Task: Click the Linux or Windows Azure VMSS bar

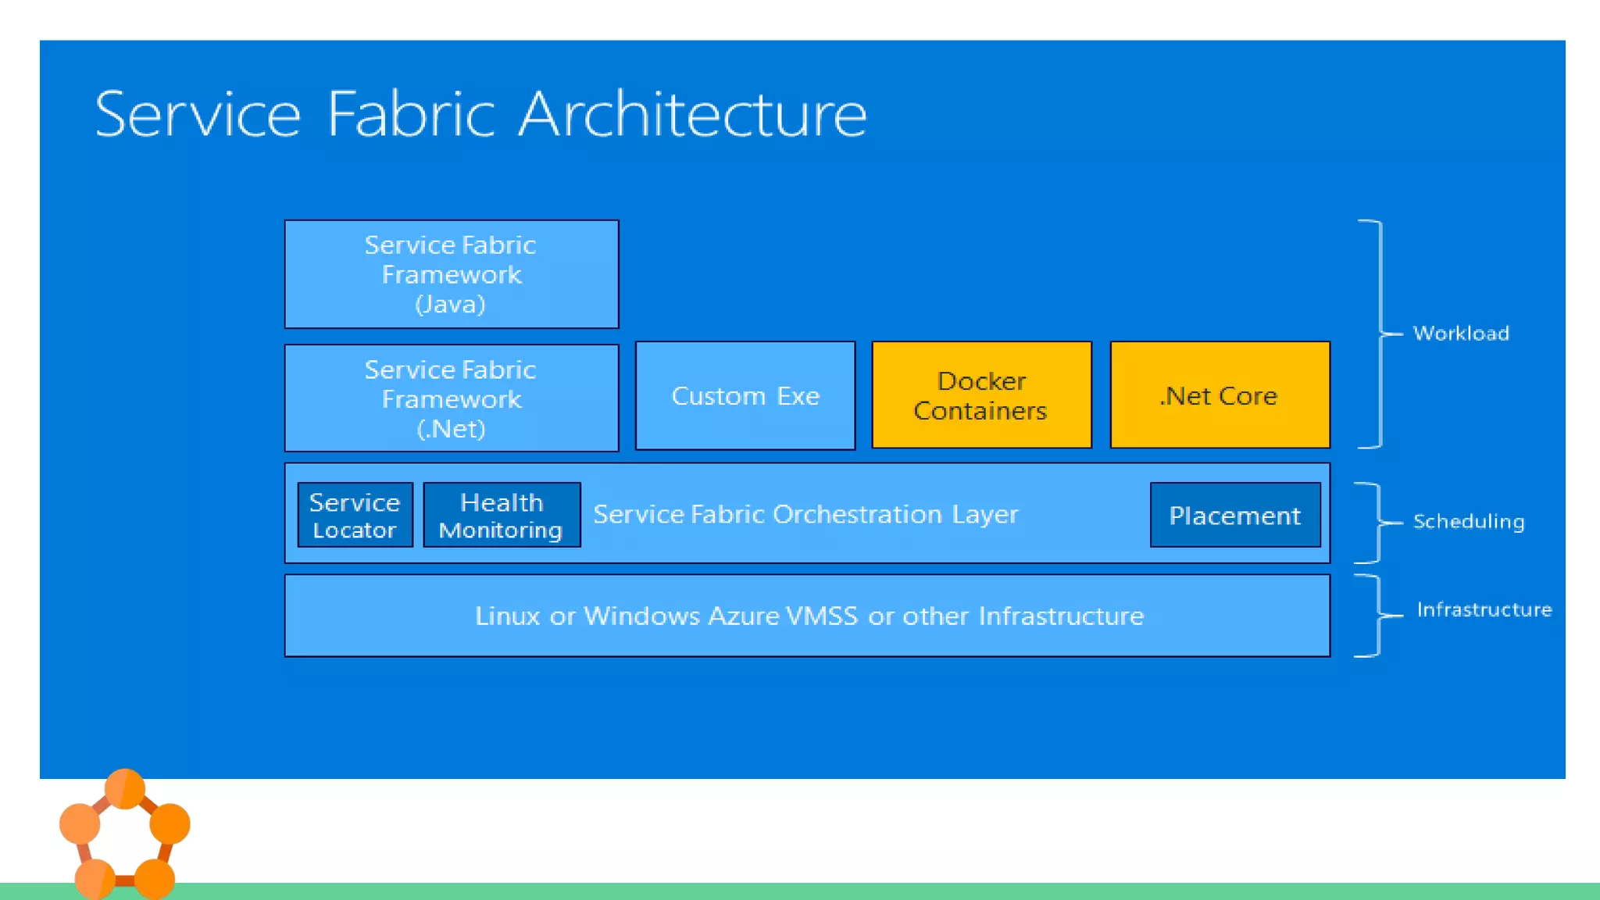Action: point(807,616)
